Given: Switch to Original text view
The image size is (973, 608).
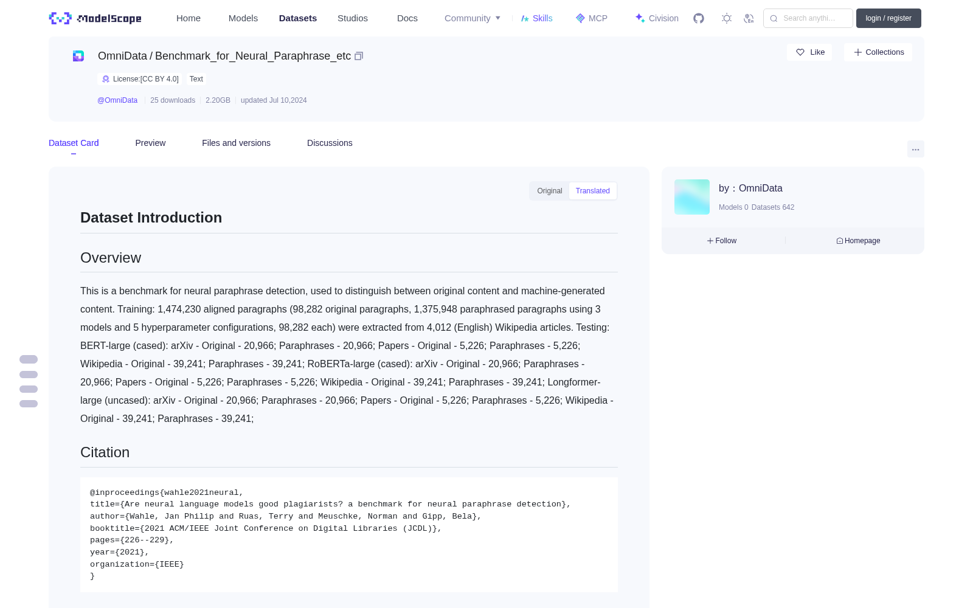Looking at the screenshot, I should coord(550,191).
